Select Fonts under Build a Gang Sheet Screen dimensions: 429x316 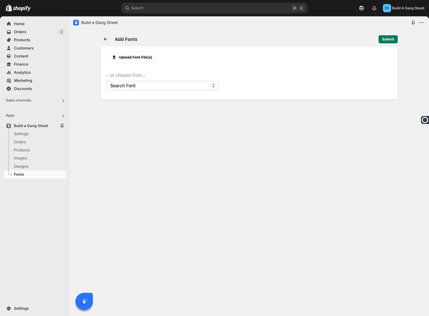tap(35, 175)
